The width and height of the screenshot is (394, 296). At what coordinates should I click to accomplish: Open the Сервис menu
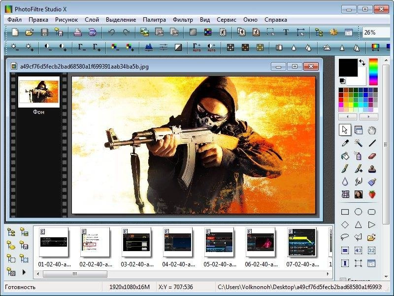(x=227, y=20)
